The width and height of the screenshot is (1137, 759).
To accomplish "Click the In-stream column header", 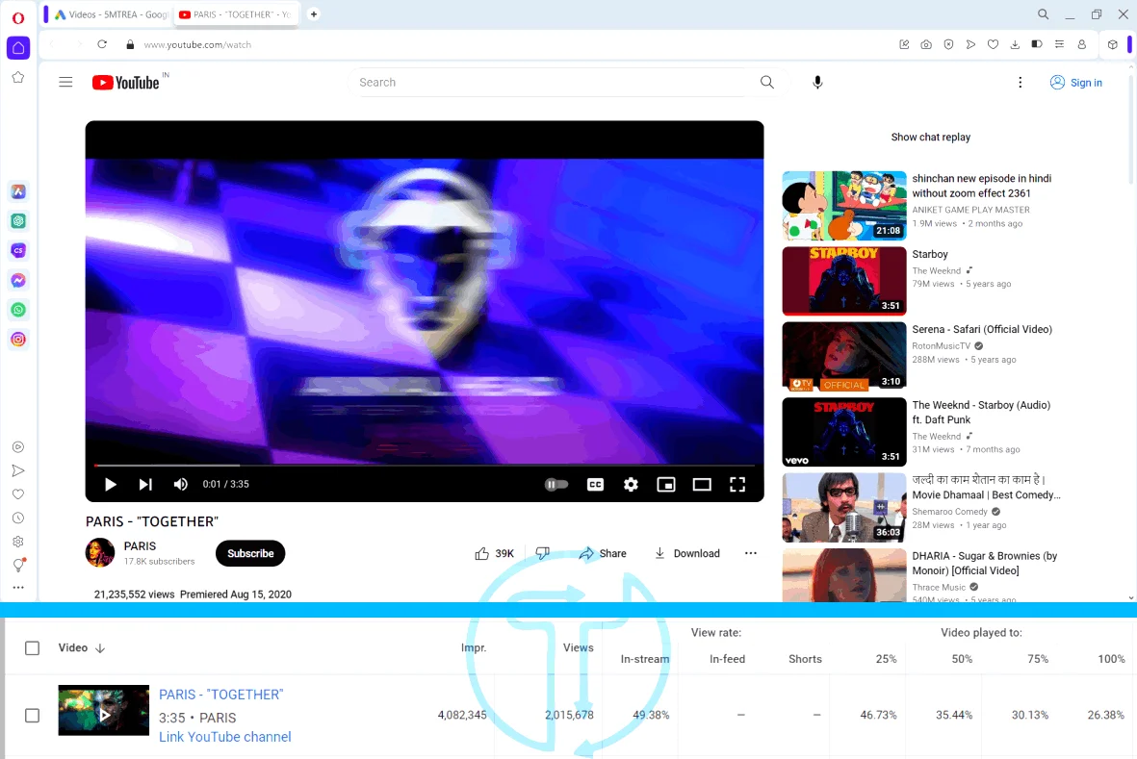I will pos(645,659).
